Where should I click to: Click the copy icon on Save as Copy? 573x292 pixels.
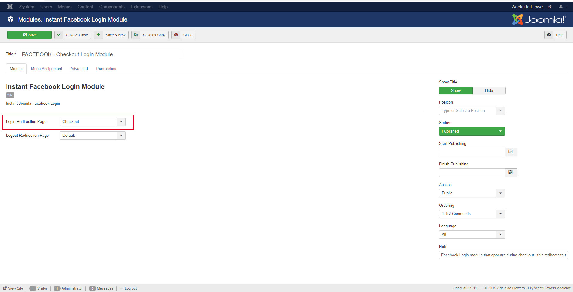click(x=136, y=35)
